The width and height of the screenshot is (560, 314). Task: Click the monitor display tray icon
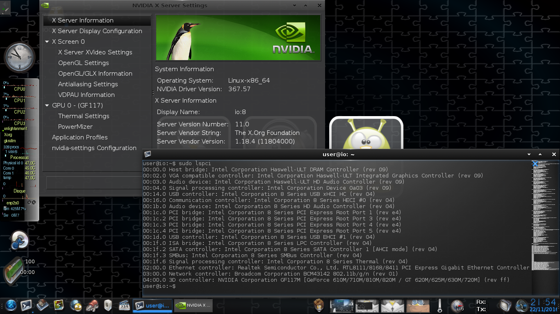[505, 305]
